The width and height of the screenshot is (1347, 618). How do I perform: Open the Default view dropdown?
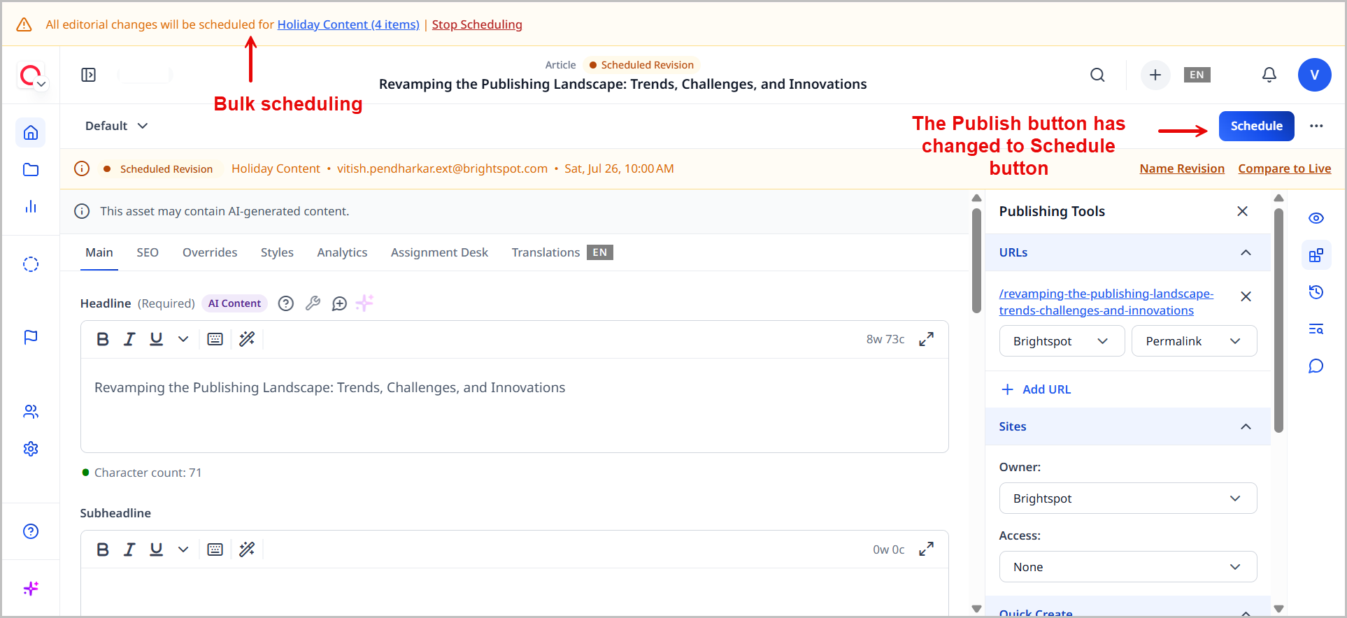[116, 126]
